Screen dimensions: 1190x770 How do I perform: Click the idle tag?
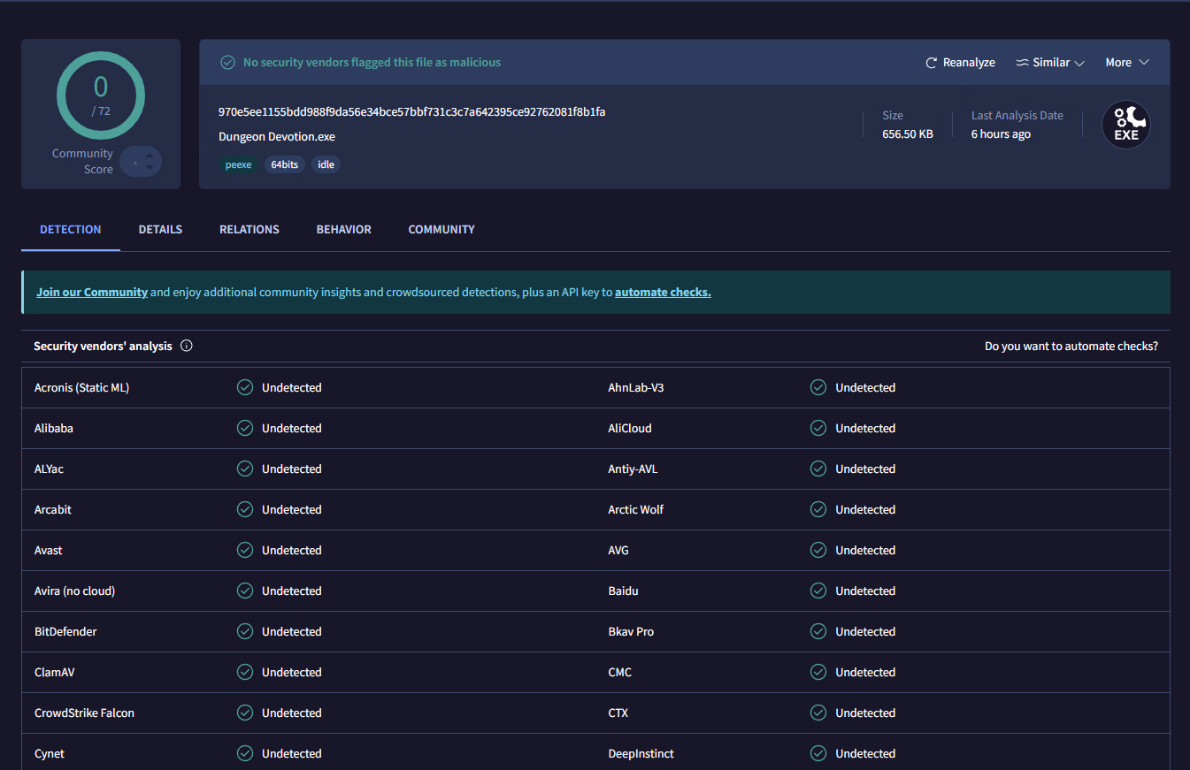click(x=326, y=164)
